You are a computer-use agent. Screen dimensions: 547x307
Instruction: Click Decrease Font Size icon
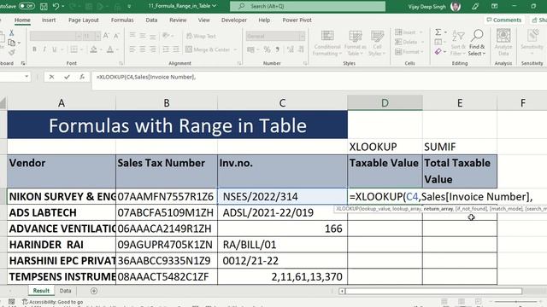tap(116, 36)
